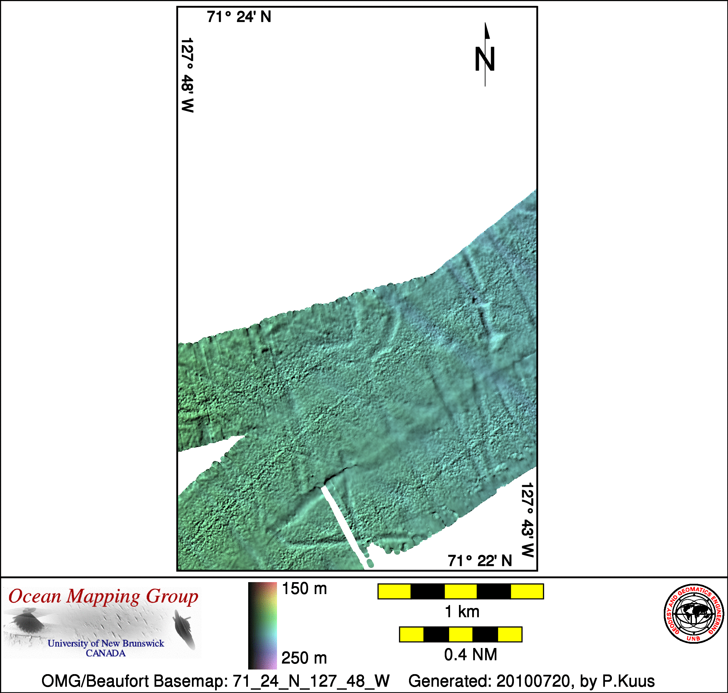728x693 pixels.
Task: Click the 0.4 NM scale label
Action: point(471,655)
